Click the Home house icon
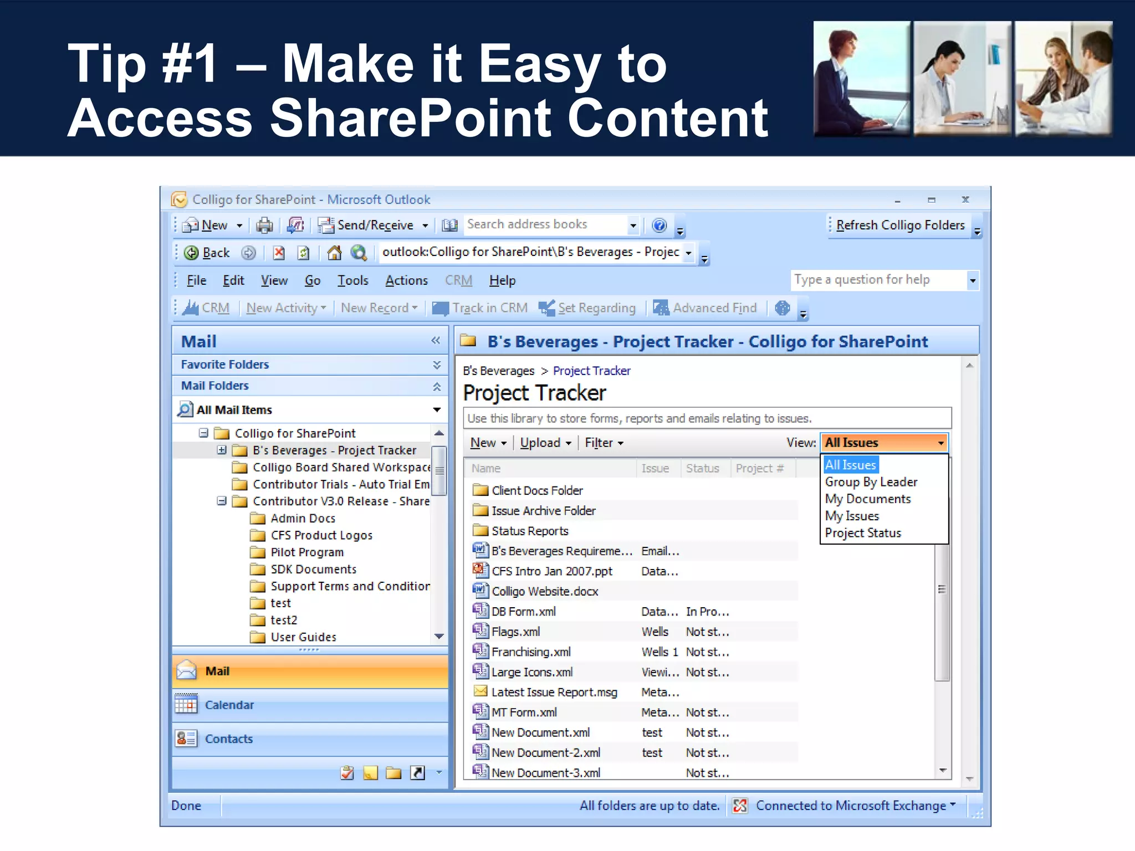Viewport: 1135px width, 851px height. (x=334, y=253)
